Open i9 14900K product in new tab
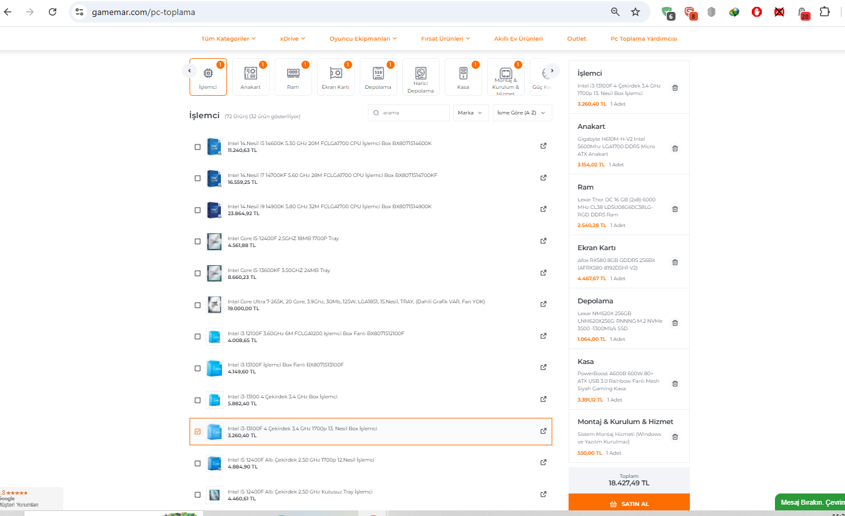Image resolution: width=845 pixels, height=516 pixels. 544,209
